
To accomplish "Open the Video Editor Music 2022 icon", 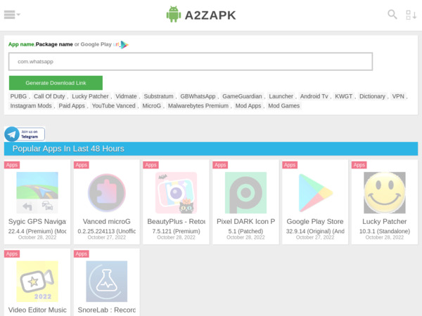I will tap(37, 282).
